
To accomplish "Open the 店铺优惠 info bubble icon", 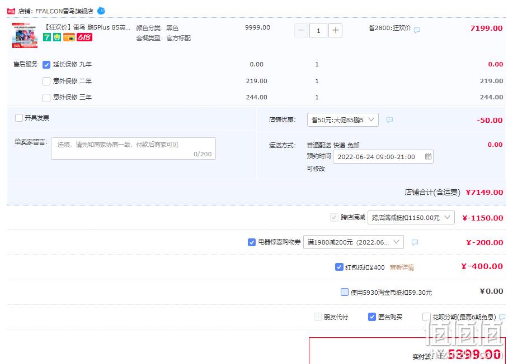I will tap(389, 120).
